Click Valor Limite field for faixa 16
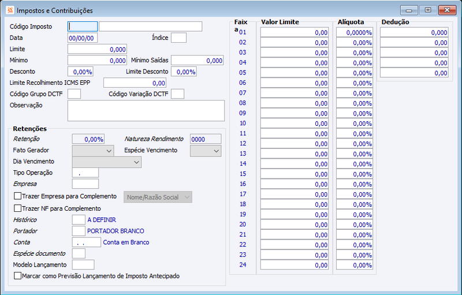462x295 pixels. pos(295,184)
